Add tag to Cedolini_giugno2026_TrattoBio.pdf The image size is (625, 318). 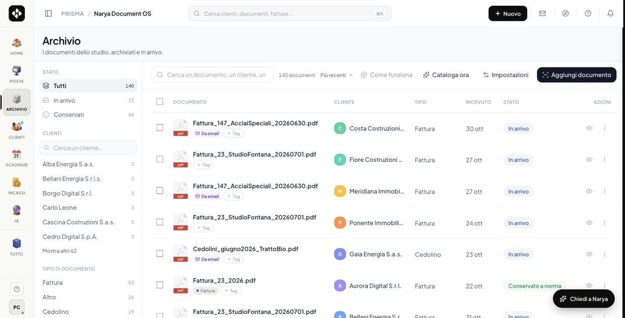(233, 259)
